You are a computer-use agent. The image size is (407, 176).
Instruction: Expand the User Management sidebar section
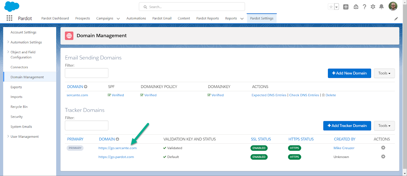(x=8, y=136)
